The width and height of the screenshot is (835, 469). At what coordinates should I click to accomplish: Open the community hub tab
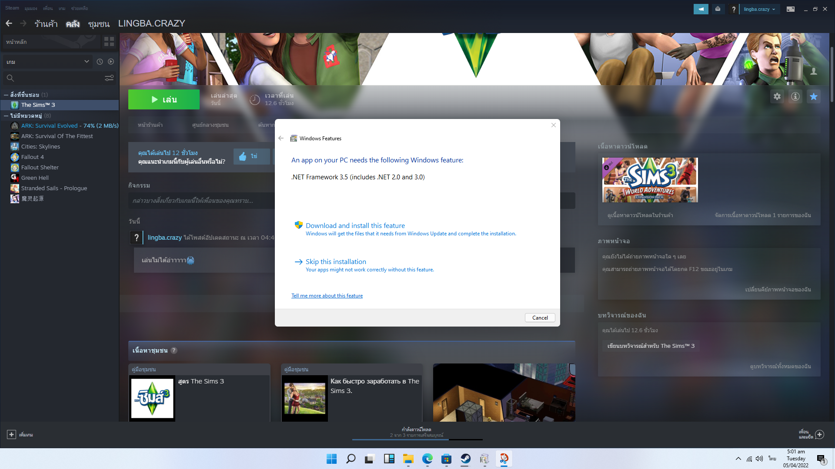210,125
